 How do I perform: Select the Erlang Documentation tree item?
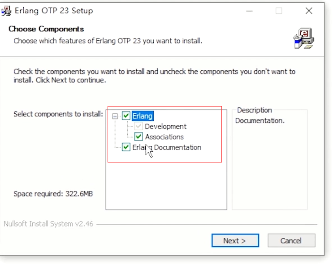[167, 147]
